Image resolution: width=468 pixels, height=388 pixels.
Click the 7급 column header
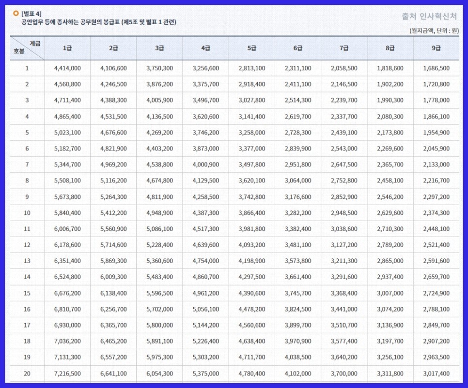coord(344,48)
